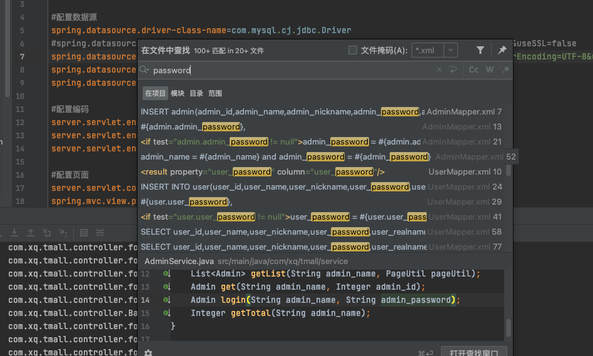This screenshot has width=593, height=356.
Task: Select result UserMapper.xml line 77
Action: coord(322,247)
